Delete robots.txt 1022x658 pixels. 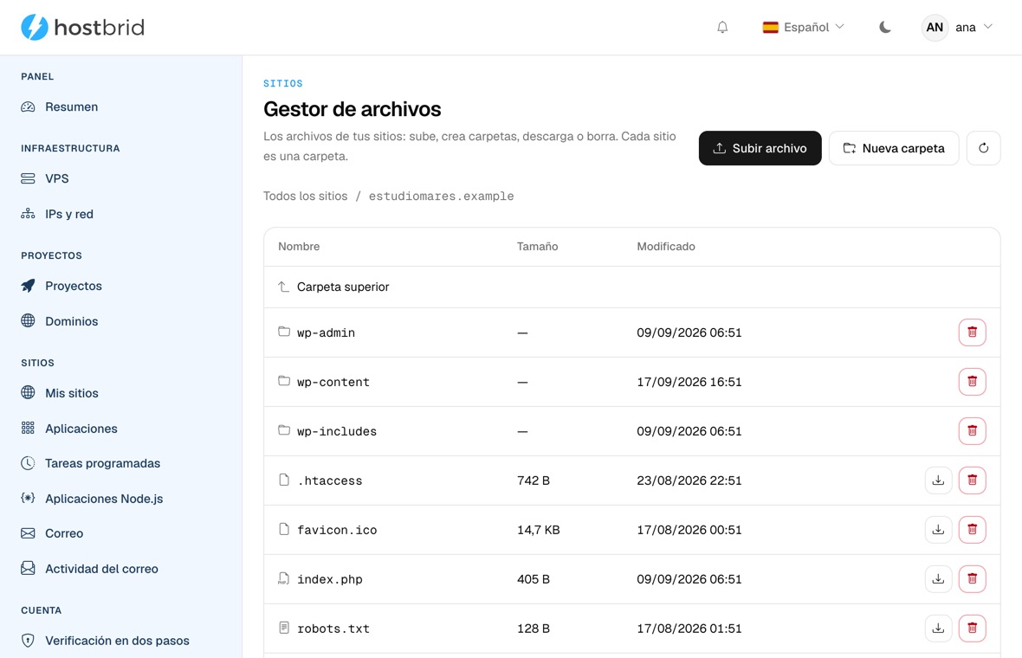tap(972, 628)
